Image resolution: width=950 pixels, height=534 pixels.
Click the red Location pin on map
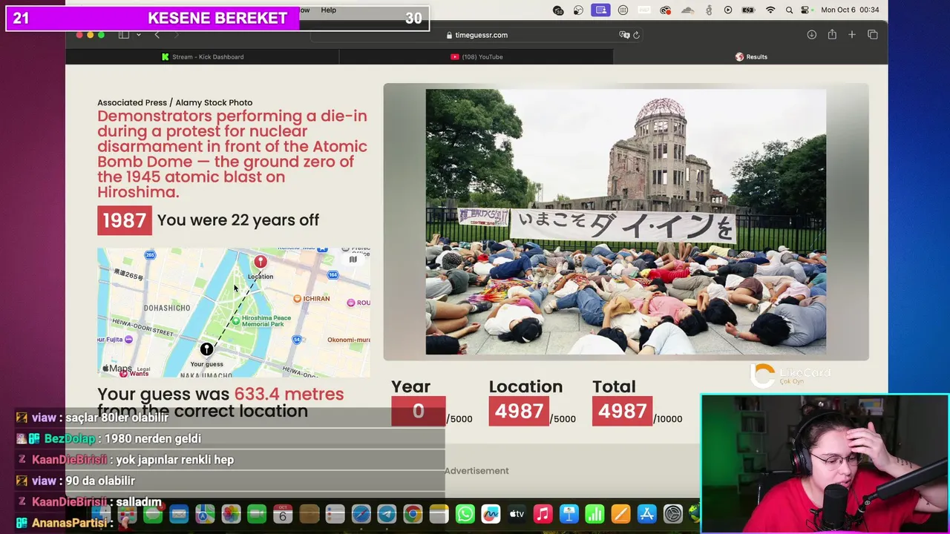[261, 262]
